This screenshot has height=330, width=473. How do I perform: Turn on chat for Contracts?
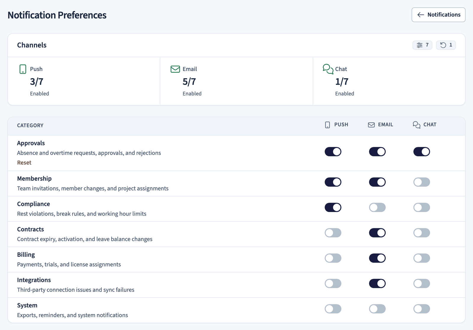point(422,233)
